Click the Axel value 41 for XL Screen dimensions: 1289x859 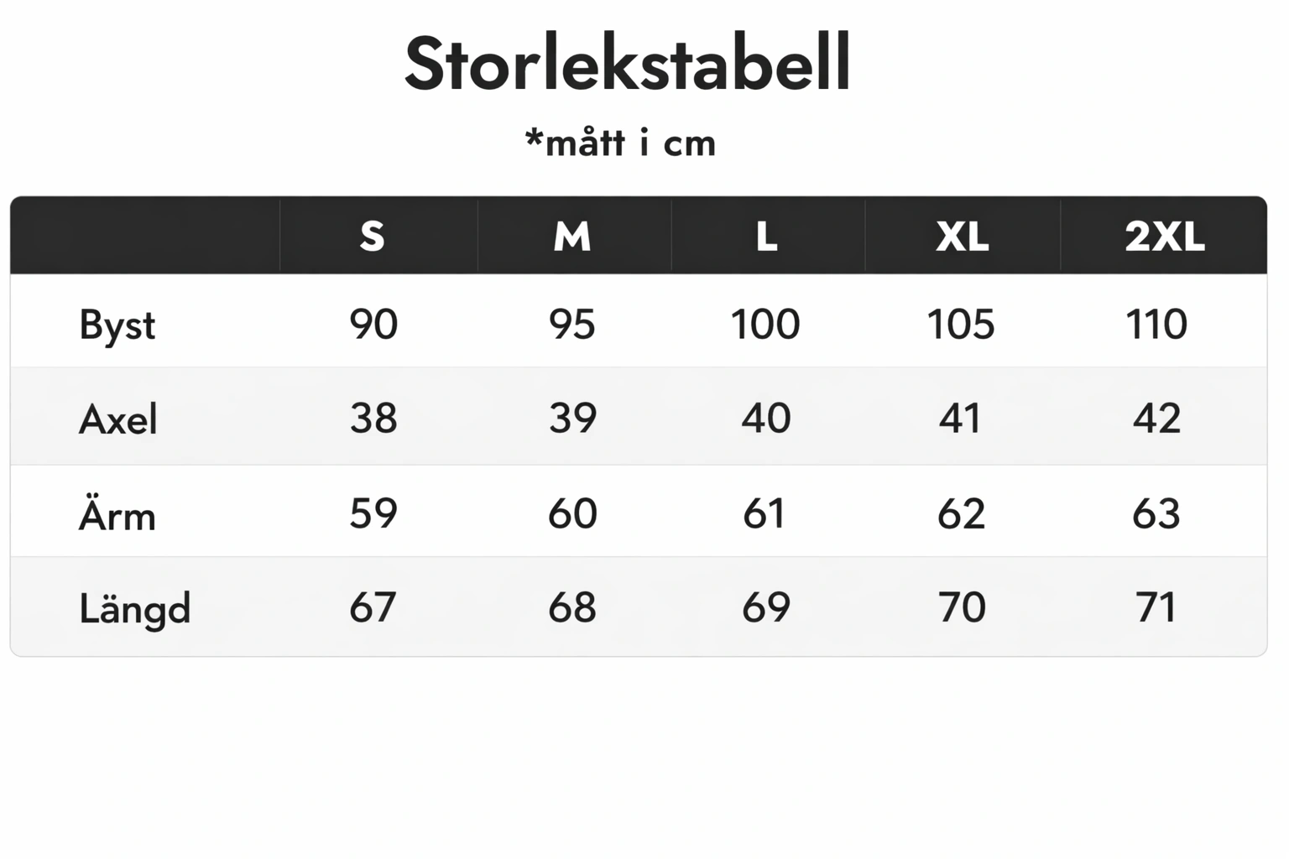960,418
